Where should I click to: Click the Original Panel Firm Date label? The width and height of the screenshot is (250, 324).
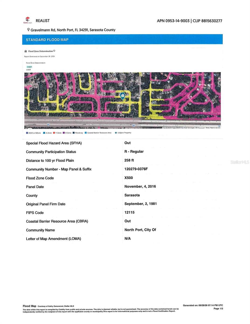point(46,204)
